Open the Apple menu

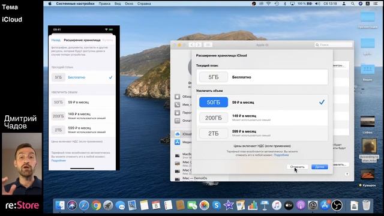pyautogui.click(x=50, y=4)
